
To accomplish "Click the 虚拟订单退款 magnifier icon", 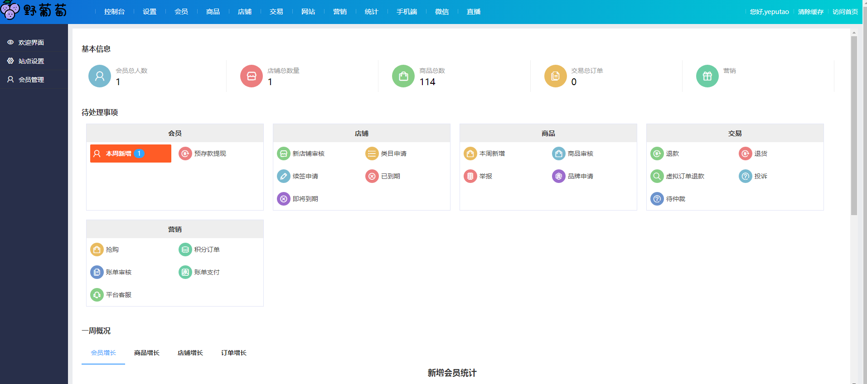I will click(657, 177).
